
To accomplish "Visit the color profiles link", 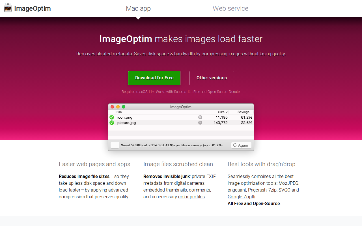I will coord(191,197).
